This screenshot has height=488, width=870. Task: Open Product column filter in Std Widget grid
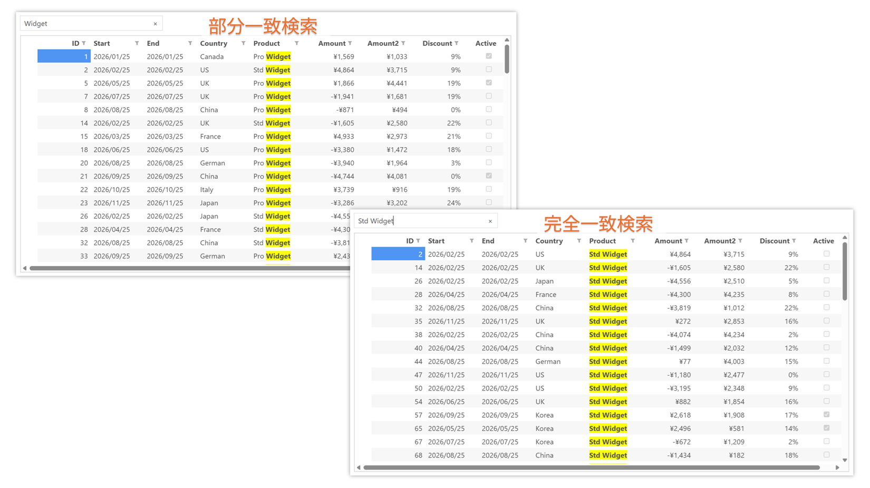point(632,241)
